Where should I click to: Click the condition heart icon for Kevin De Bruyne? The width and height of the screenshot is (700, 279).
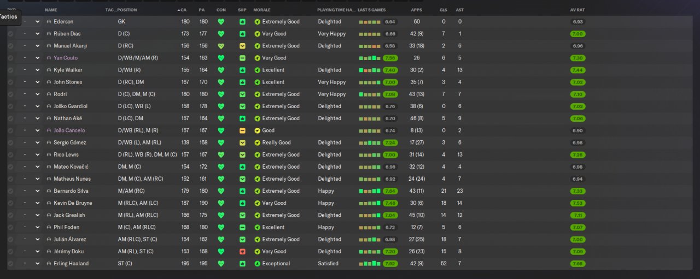[221, 203]
